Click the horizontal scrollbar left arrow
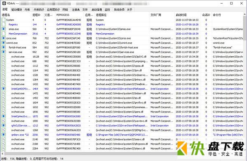247x161 pixels. tap(2, 153)
